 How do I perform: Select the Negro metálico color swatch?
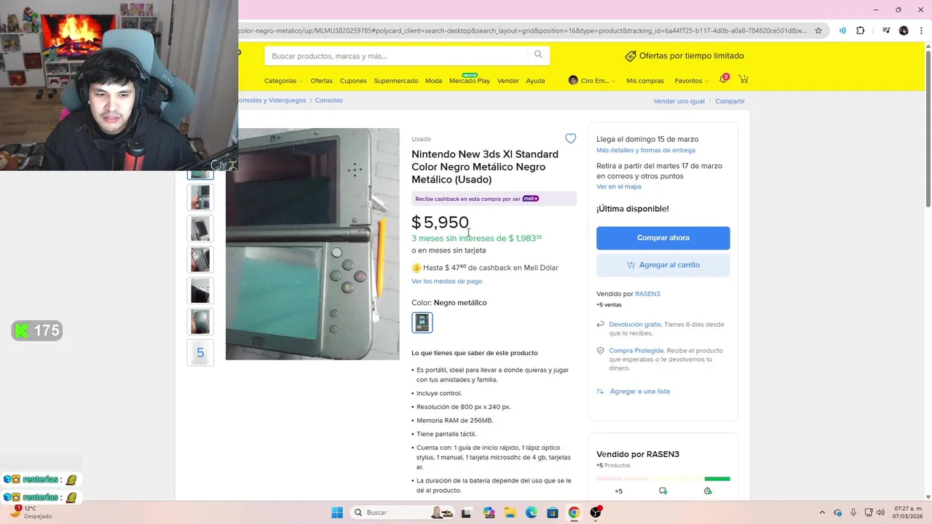point(422,322)
